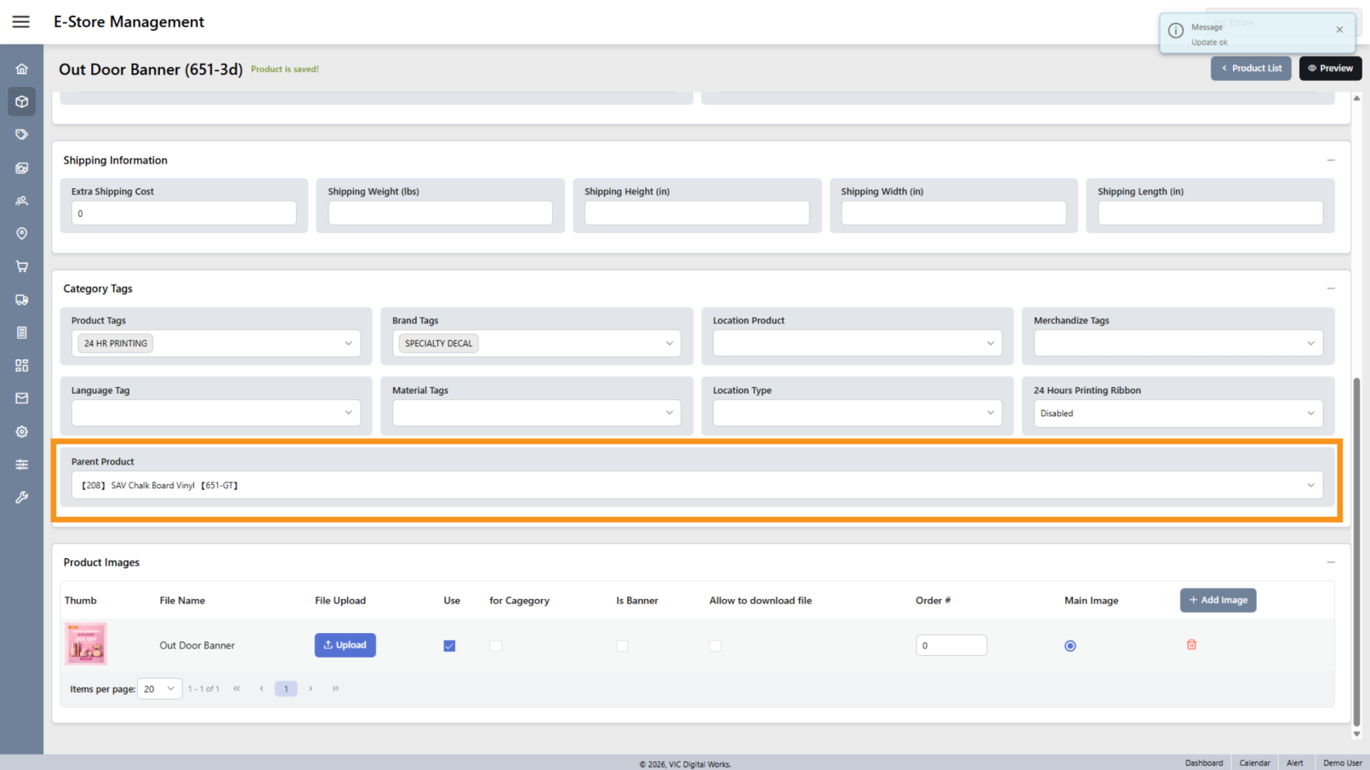This screenshot has height=770, width=1370.
Task: Return to the Product List
Action: (x=1251, y=68)
